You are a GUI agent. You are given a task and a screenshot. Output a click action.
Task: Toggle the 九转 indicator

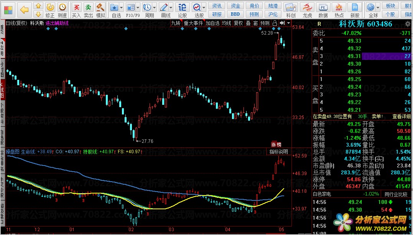click(x=176, y=23)
